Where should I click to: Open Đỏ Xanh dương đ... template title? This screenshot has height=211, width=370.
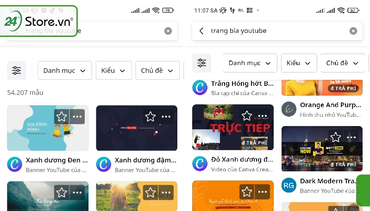[x=242, y=159]
